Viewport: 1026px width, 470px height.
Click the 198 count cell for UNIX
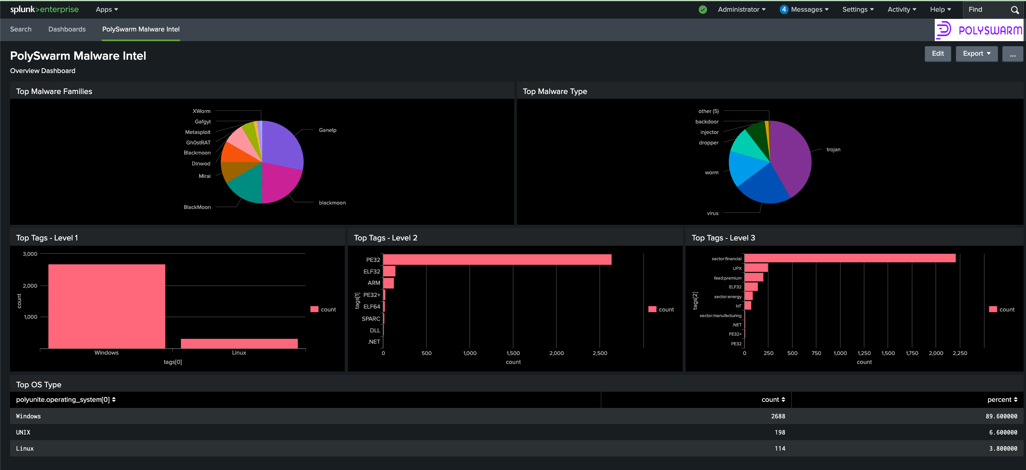coord(780,432)
